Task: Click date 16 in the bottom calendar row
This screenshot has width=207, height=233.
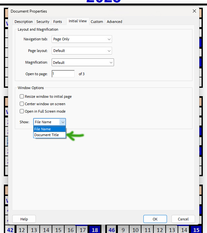Action: [x=70, y=230]
